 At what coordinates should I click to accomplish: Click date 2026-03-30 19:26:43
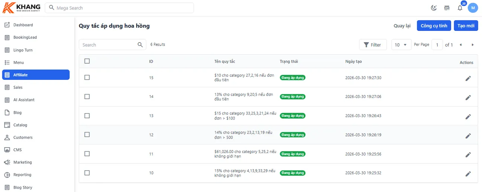pyautogui.click(x=363, y=116)
